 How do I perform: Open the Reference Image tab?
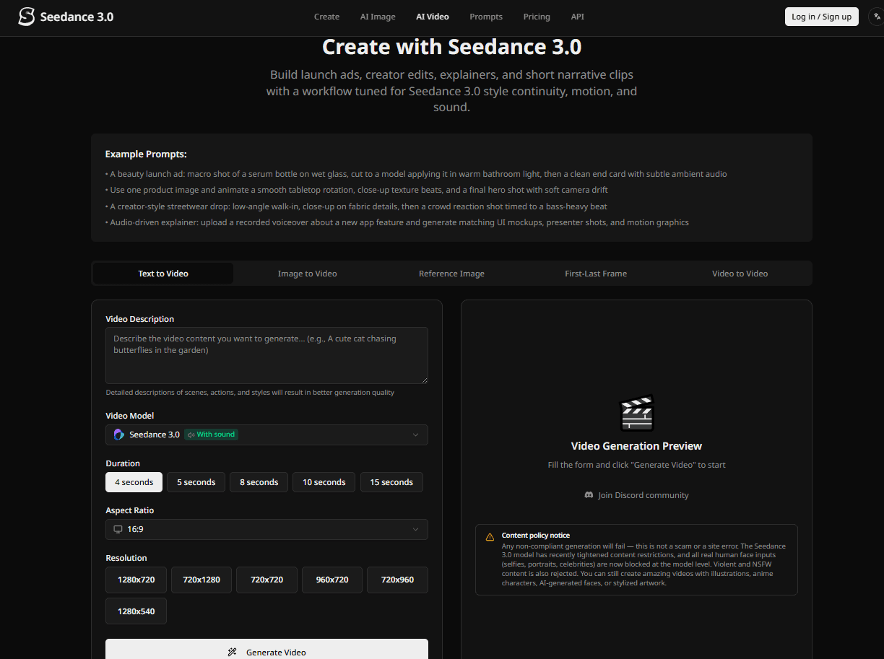pyautogui.click(x=451, y=274)
